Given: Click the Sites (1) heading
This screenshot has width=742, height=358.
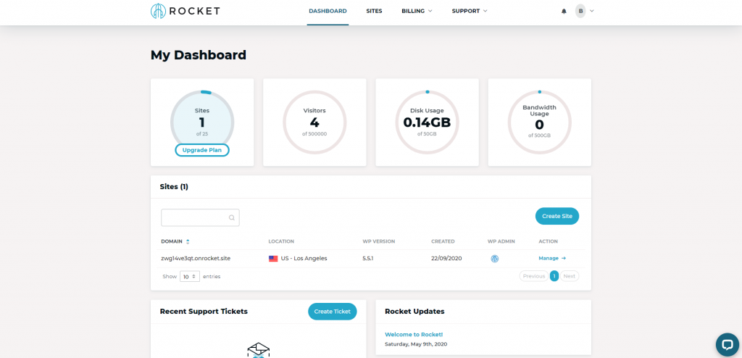Looking at the screenshot, I should (x=174, y=187).
